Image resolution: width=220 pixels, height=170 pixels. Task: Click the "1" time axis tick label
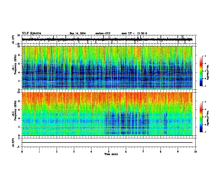39,152
